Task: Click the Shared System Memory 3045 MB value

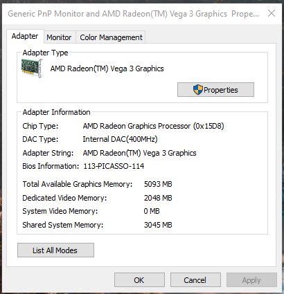Action: click(x=158, y=225)
